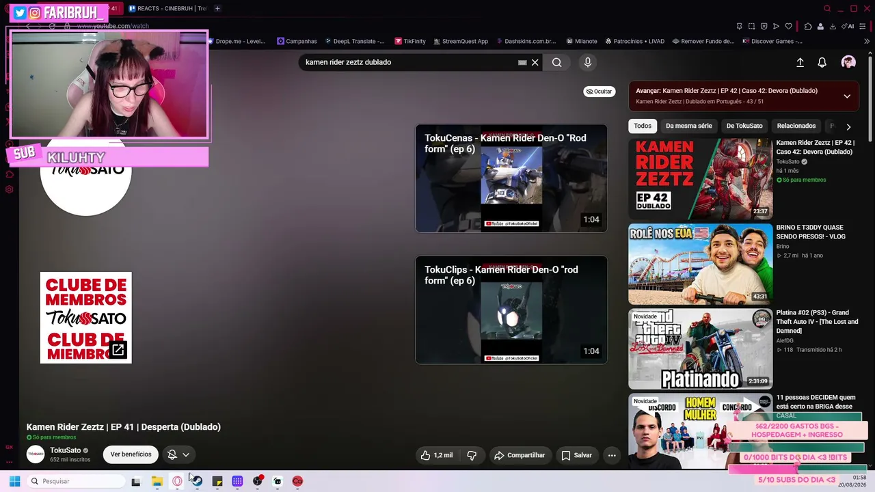
Task: Click the browser title-bar search icon
Action: tap(827, 8)
